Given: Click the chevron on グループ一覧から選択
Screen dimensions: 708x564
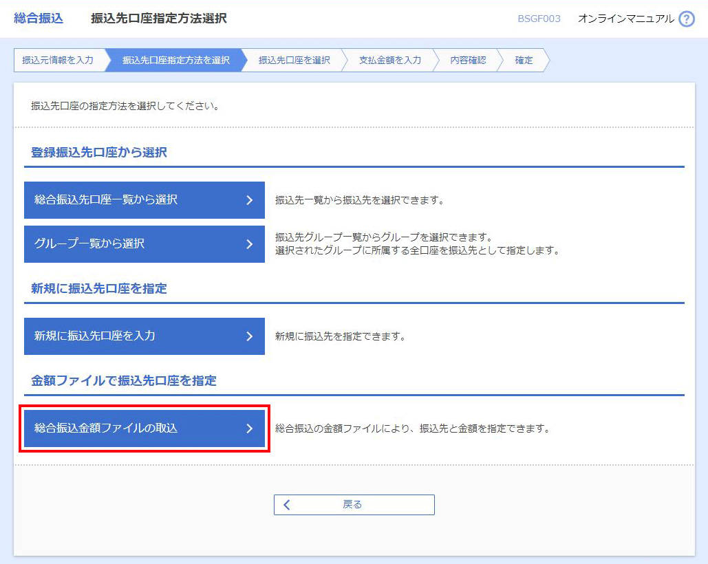Looking at the screenshot, I should [x=249, y=244].
